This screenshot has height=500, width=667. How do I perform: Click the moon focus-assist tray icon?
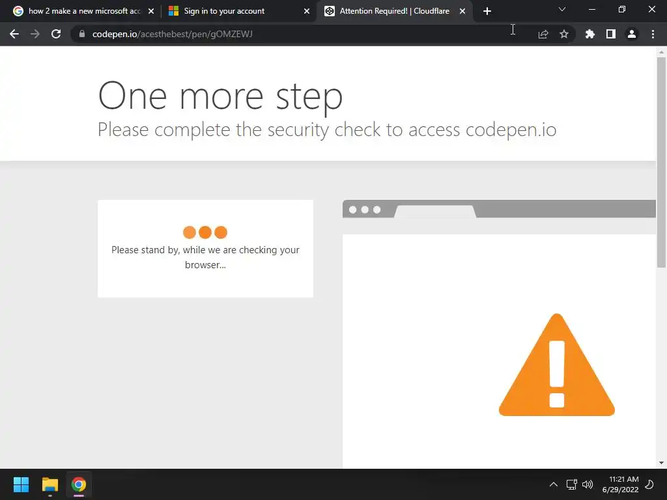click(650, 484)
